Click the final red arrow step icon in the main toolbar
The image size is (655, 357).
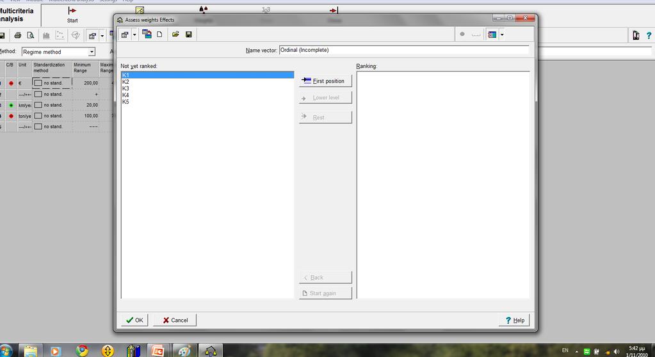334,10
